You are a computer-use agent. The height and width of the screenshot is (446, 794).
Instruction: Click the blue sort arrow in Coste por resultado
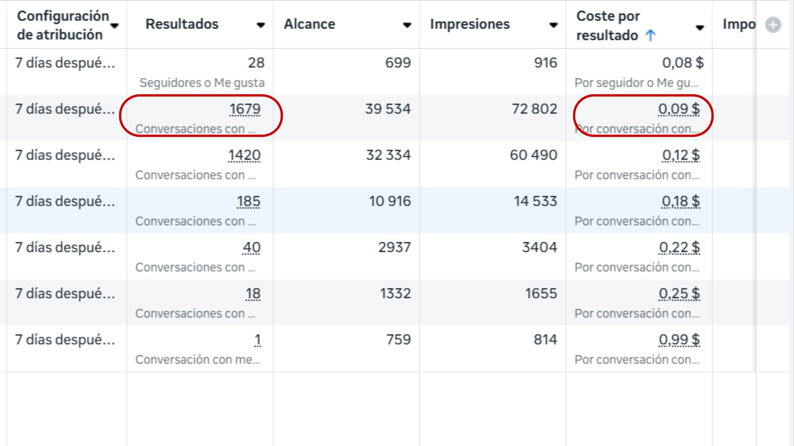point(650,35)
